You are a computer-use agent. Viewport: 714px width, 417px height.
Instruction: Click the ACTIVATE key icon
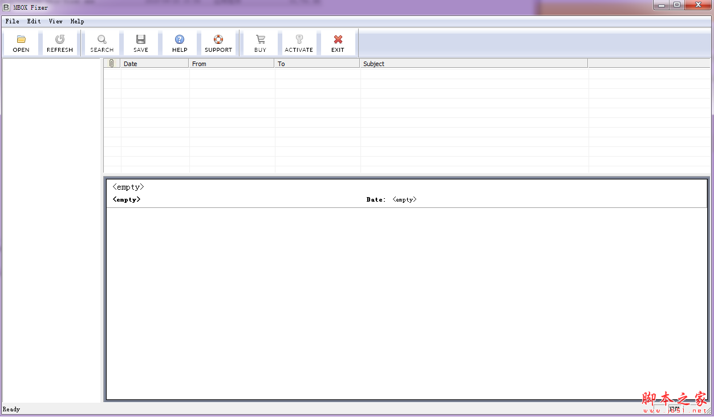pyautogui.click(x=299, y=43)
